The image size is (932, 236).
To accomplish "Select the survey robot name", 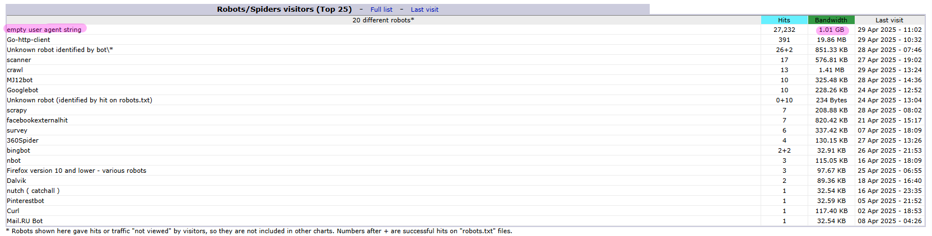I will coord(17,130).
